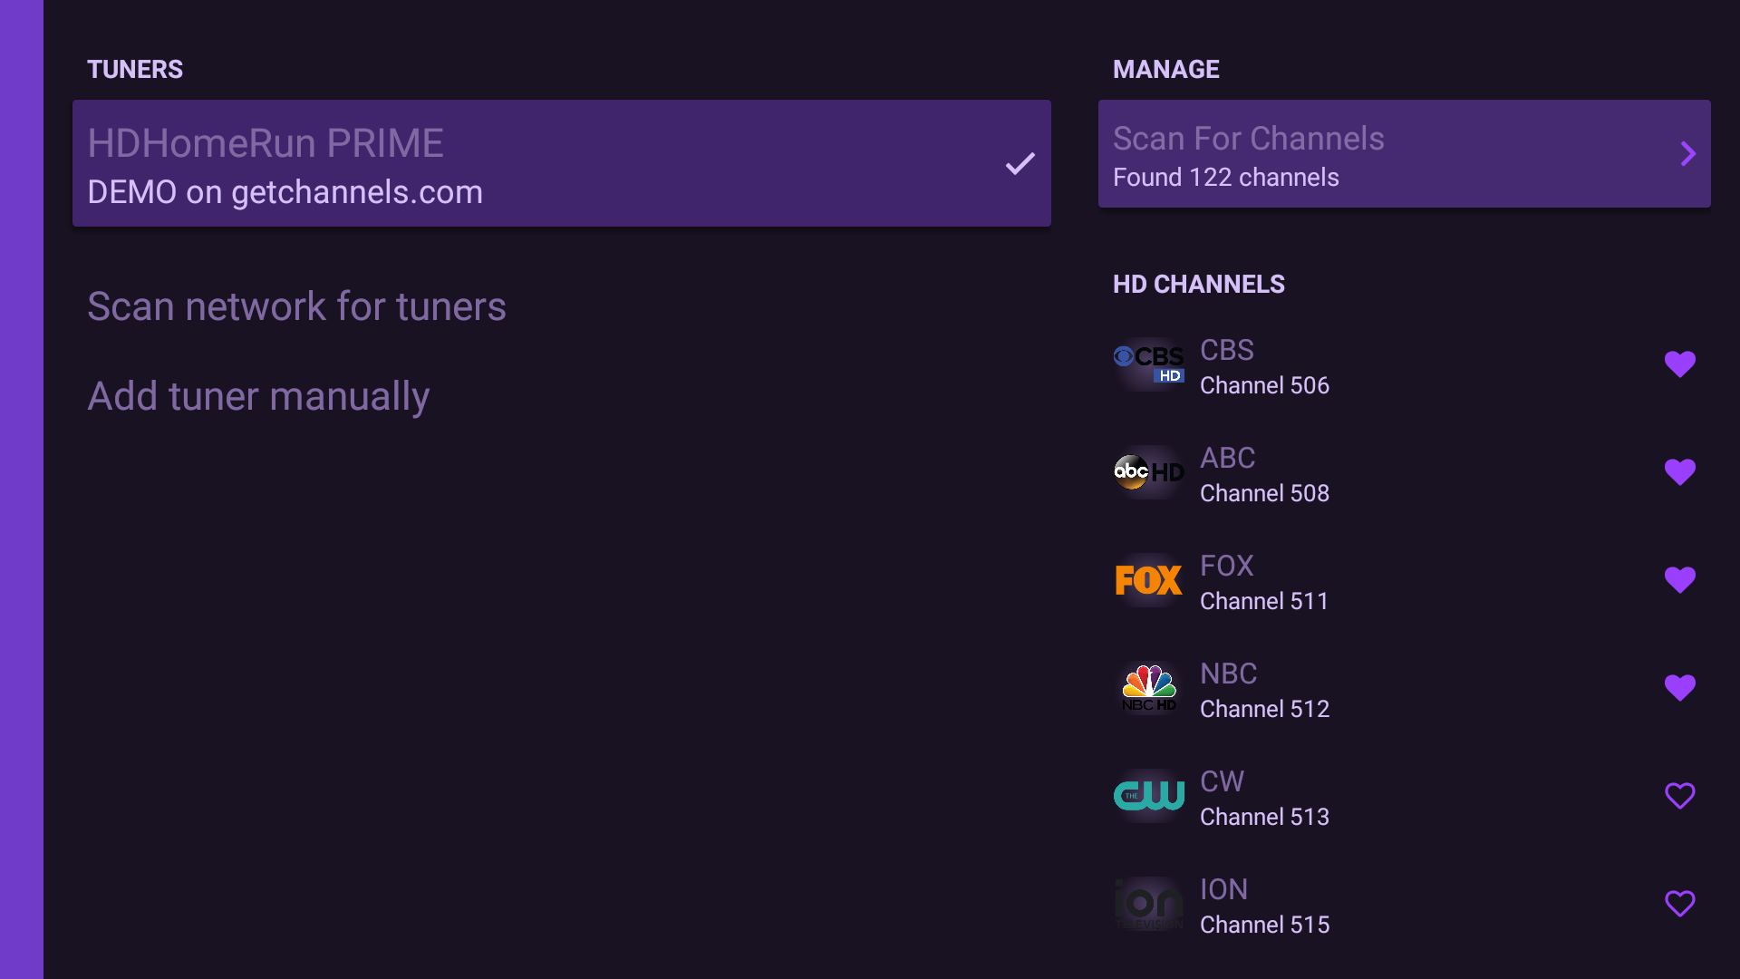Select the Channel 512 text
Screen dimensions: 1740x979
(x=1264, y=709)
